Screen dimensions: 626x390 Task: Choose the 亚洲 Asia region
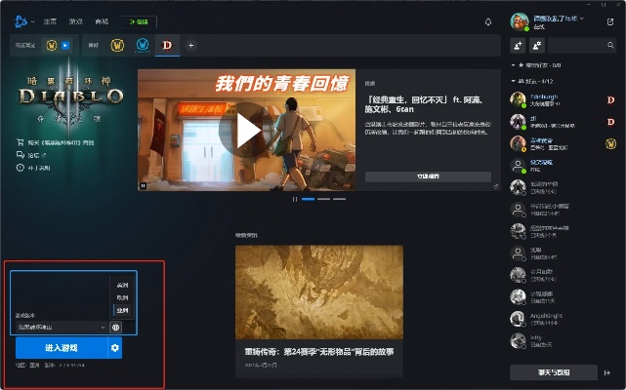(x=122, y=310)
